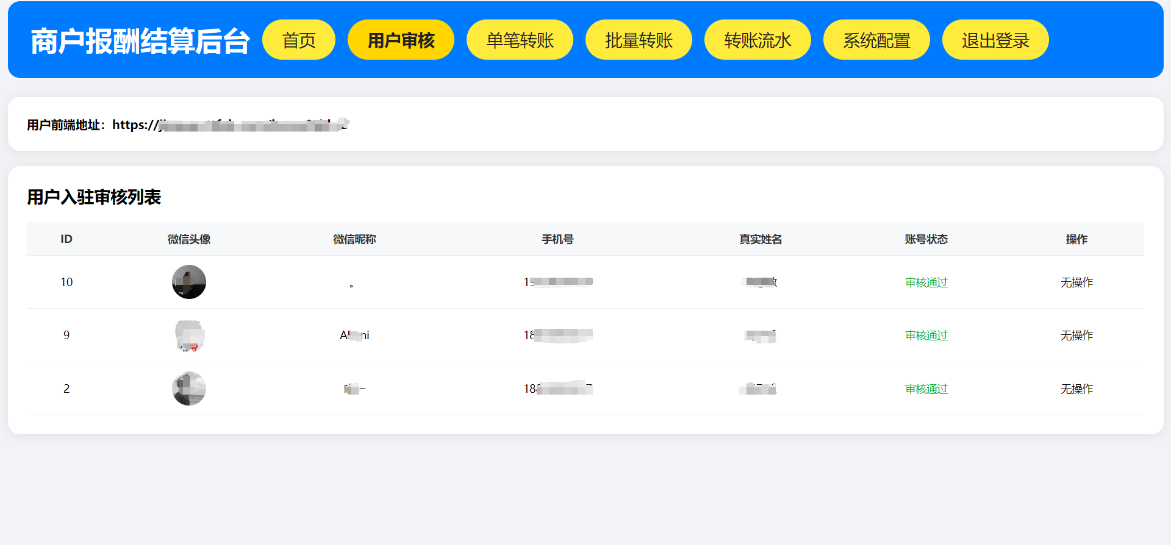Open the 批量转账 section
This screenshot has width=1171, height=545.
pos(639,40)
